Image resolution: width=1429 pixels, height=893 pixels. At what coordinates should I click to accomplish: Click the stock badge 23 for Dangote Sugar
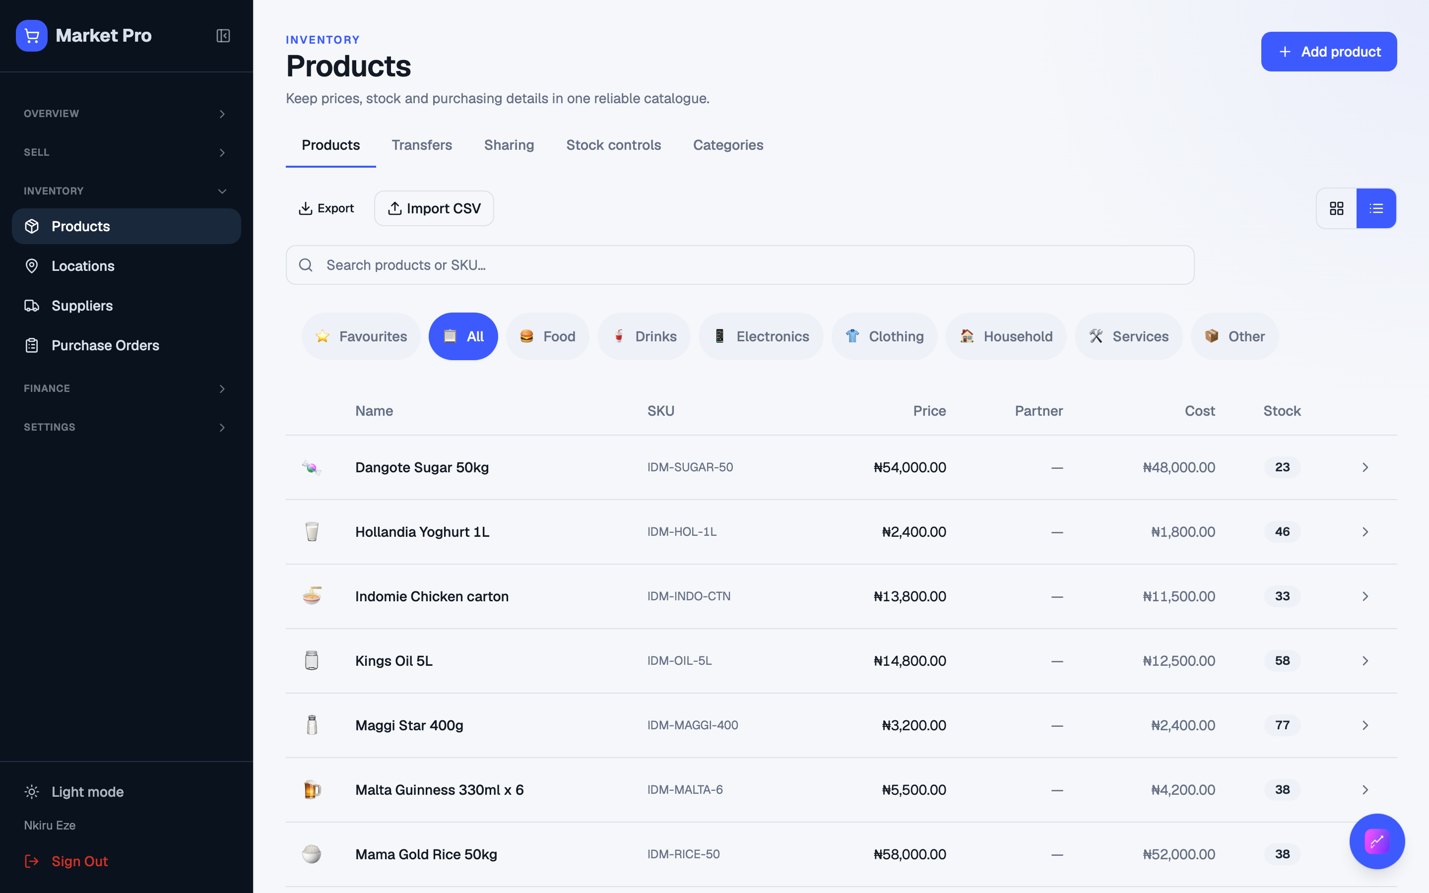click(x=1282, y=467)
